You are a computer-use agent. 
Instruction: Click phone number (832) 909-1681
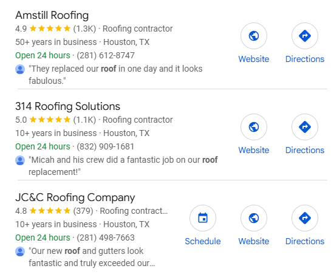pyautogui.click(x=105, y=146)
